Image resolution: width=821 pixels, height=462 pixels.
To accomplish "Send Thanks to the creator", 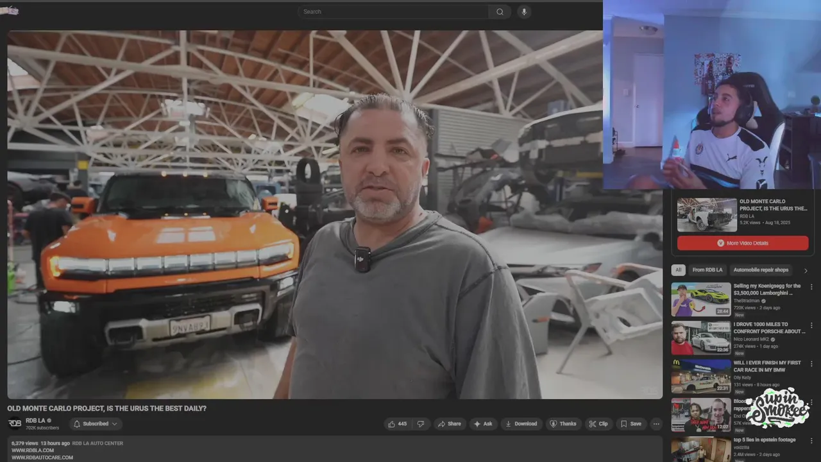I will coord(563,424).
